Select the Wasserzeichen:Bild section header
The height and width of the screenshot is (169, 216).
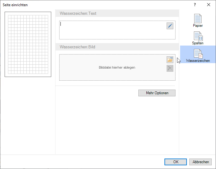[78, 47]
